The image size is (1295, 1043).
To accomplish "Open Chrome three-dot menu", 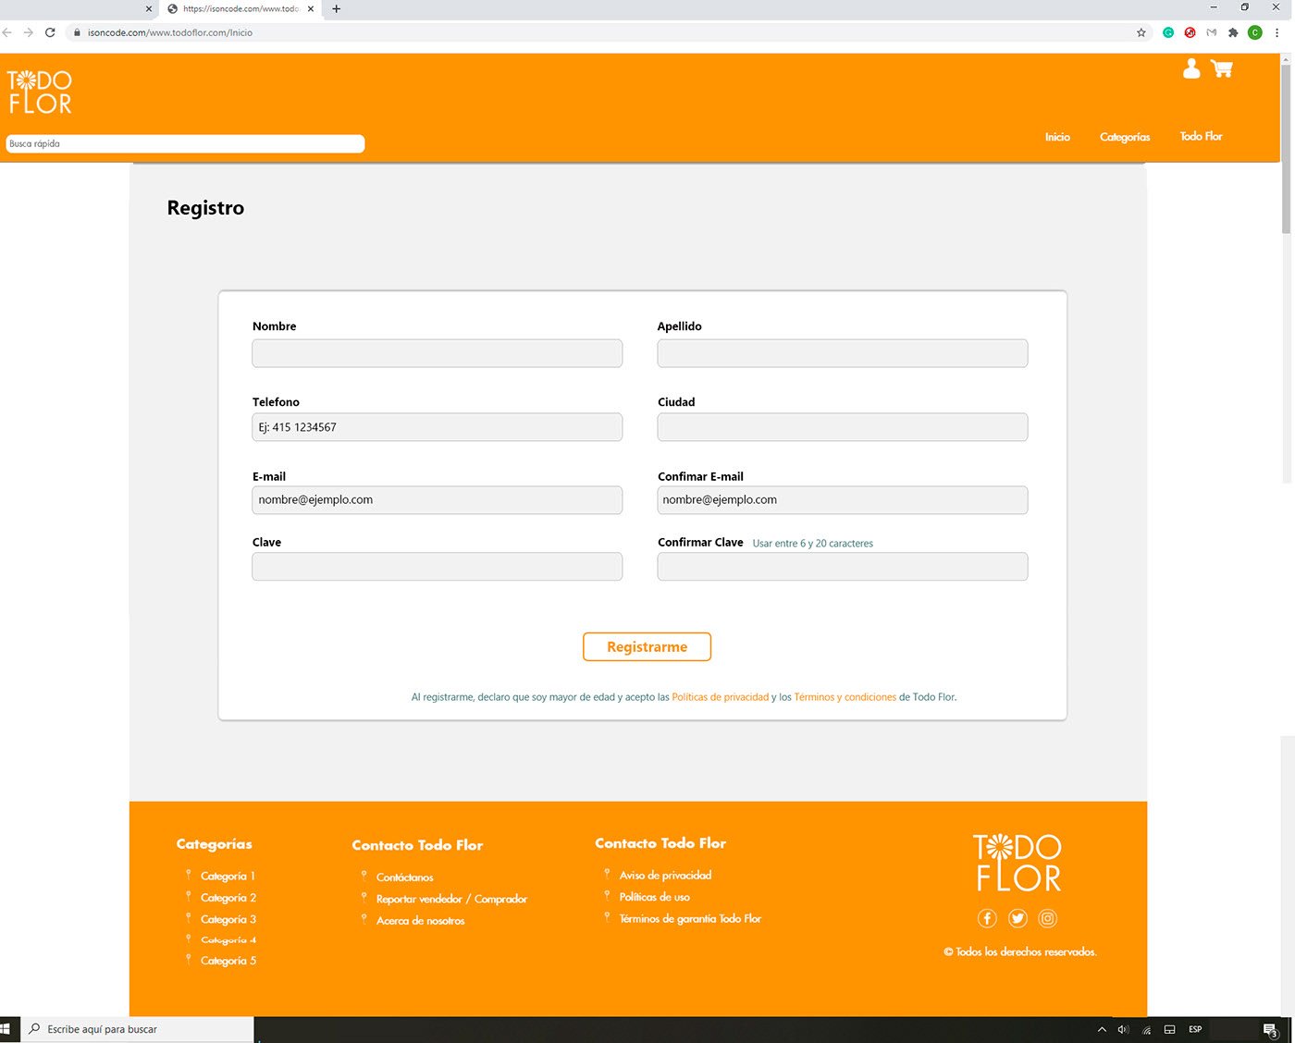I will click(1276, 32).
